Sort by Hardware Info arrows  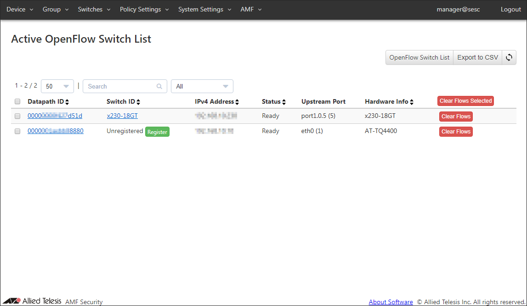pos(412,102)
